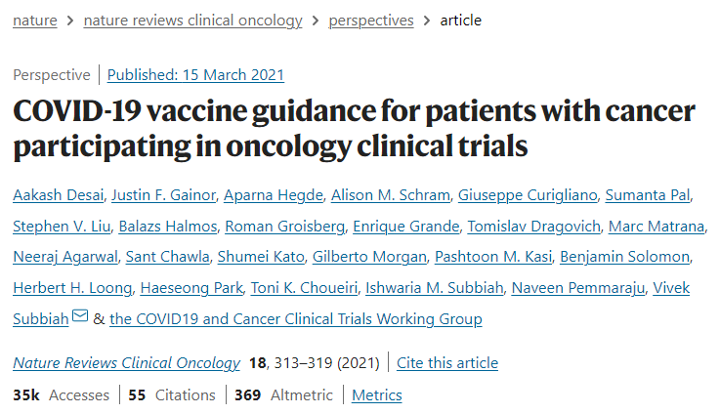Select author Naveen Pemmaraju

coord(578,288)
